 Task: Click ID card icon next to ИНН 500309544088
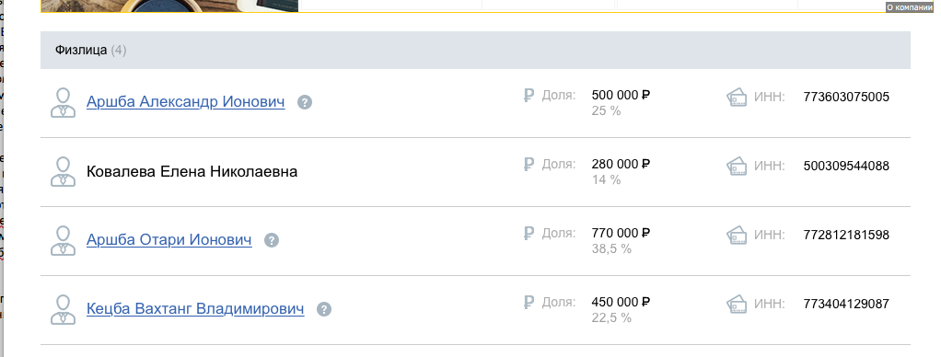coord(737,167)
